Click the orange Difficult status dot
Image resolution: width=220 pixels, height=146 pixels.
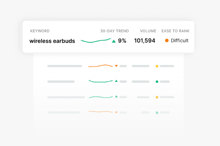[x=167, y=41]
